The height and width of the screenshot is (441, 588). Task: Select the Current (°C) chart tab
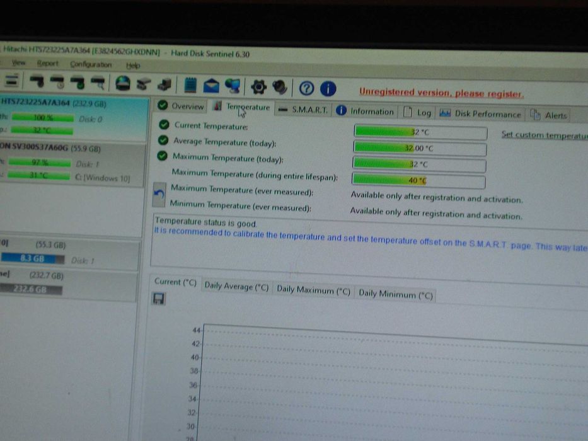[x=175, y=282]
